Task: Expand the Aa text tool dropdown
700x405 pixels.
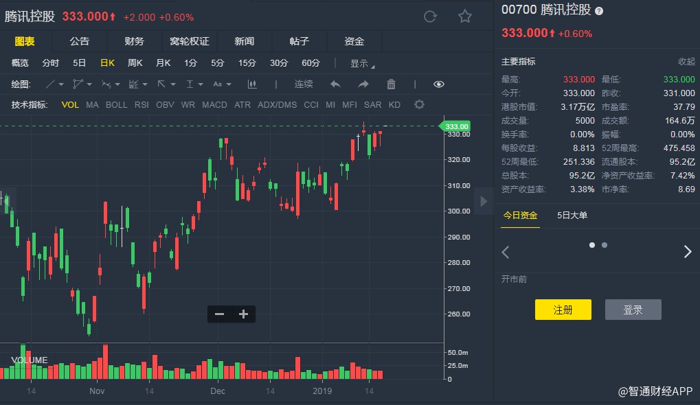Action: 221,84
